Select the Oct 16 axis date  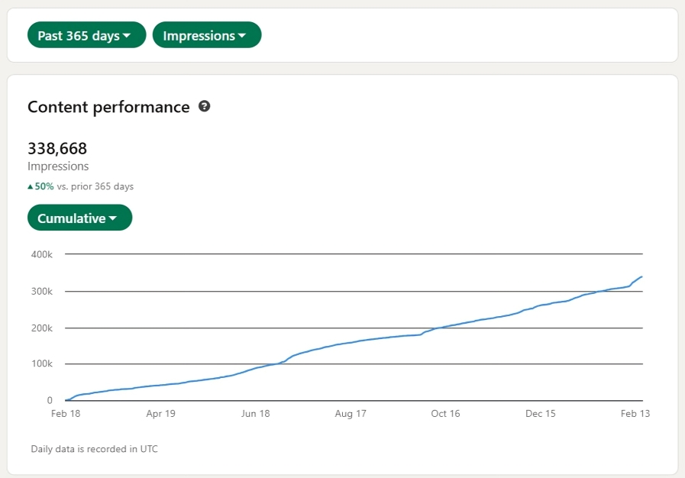445,414
